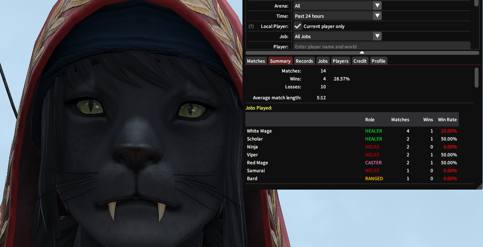This screenshot has height=247, width=483.
Task: Open the Arena dropdown arrow
Action: pos(377,6)
